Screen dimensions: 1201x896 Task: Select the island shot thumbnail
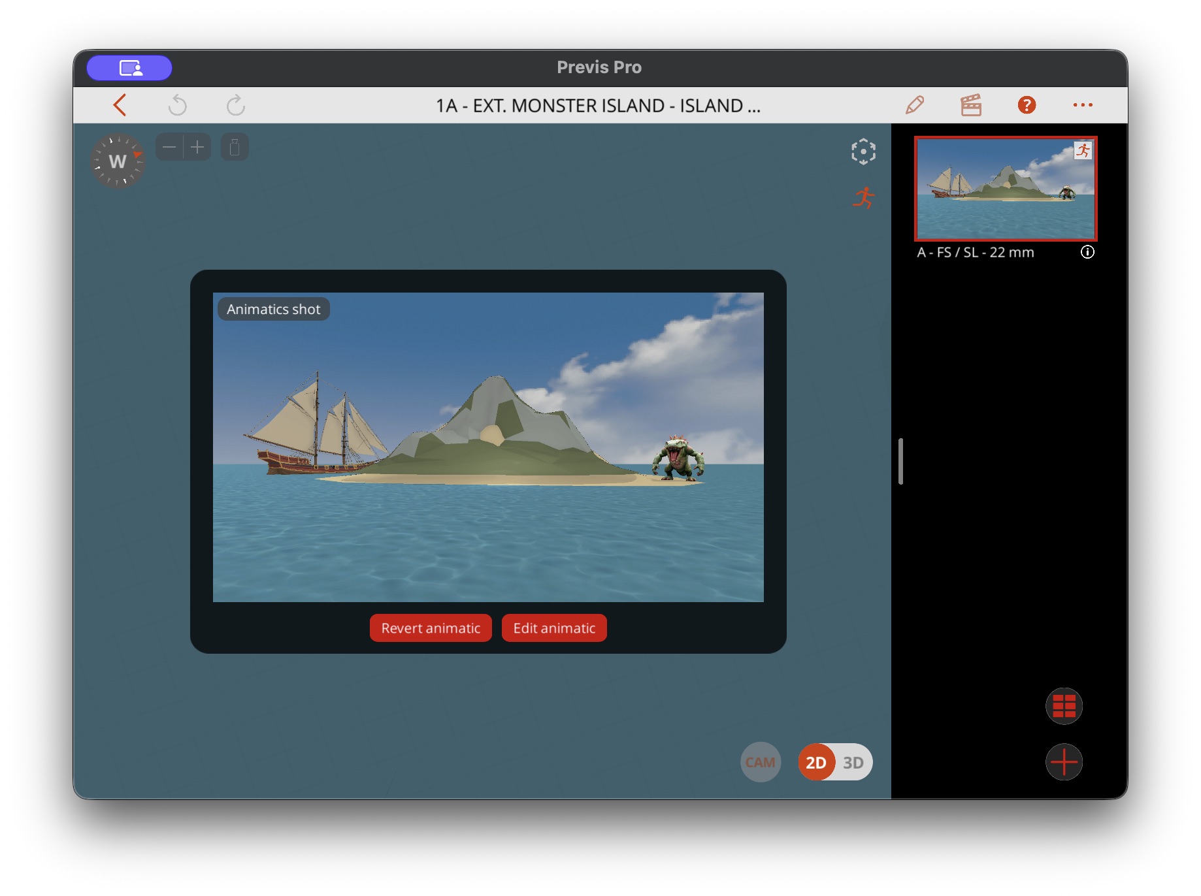coord(1006,189)
